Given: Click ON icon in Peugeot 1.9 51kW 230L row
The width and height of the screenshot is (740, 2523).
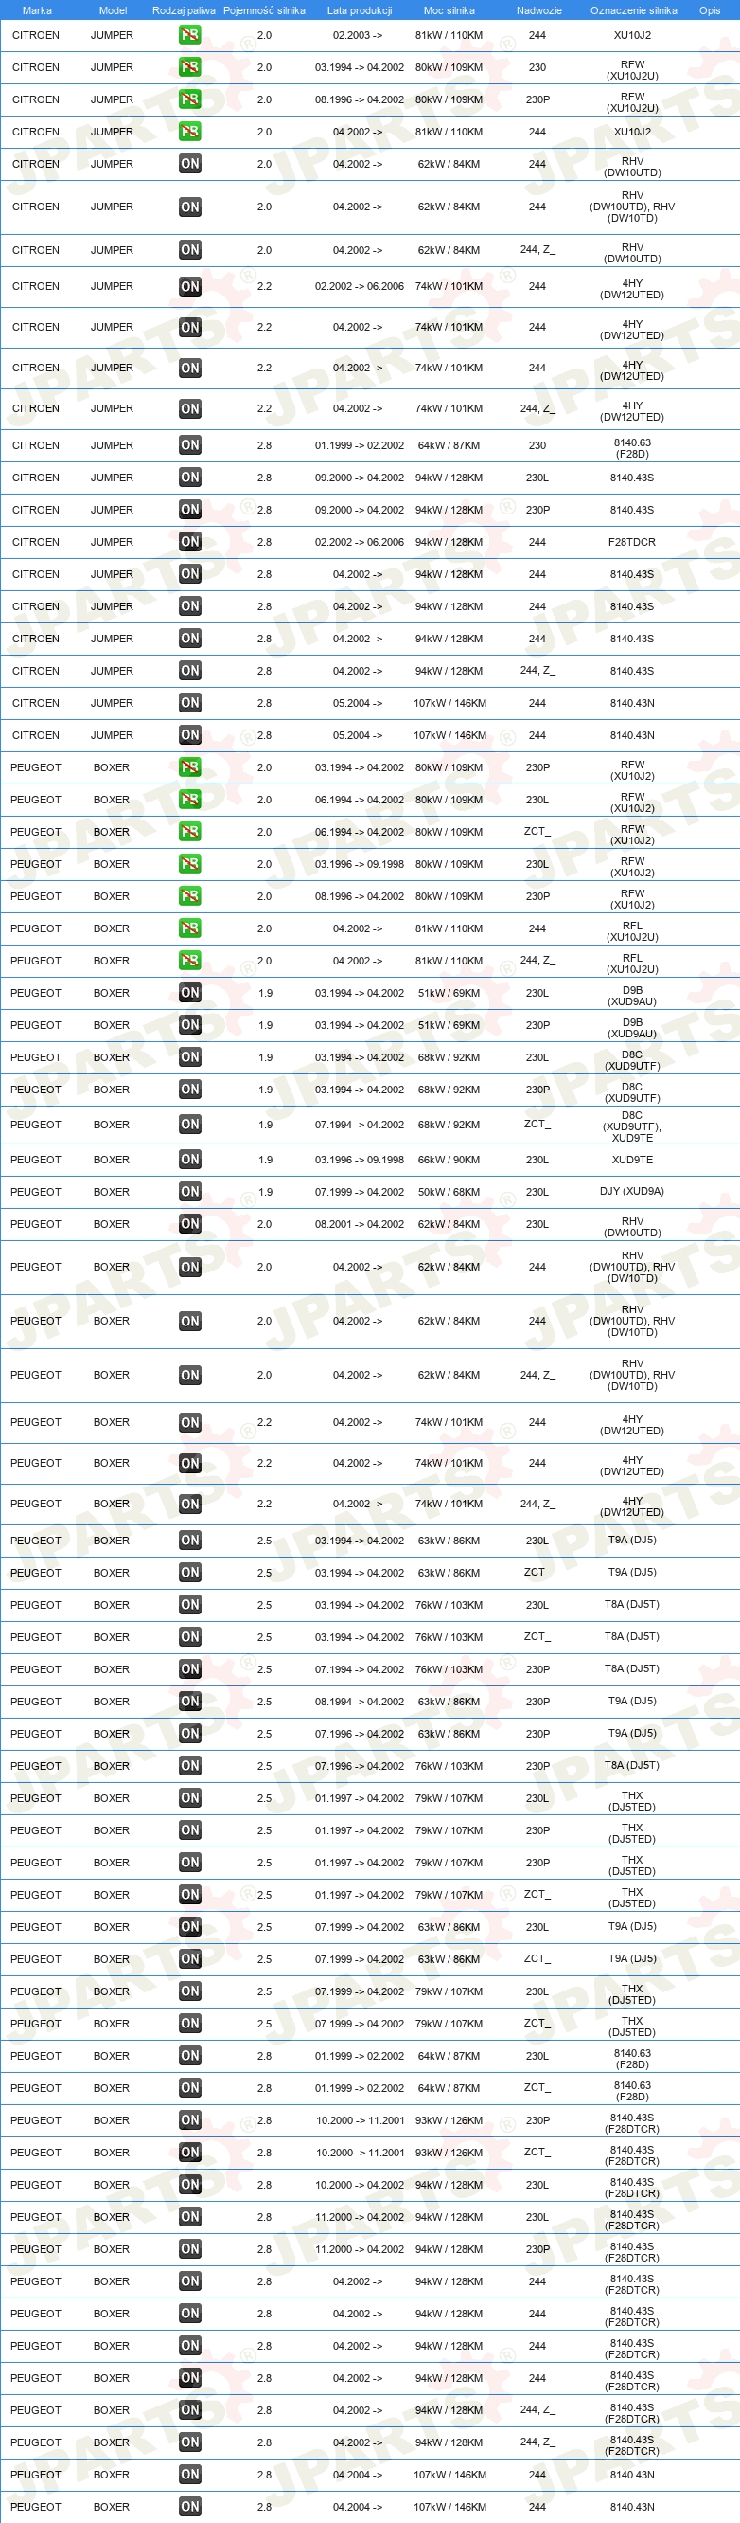Looking at the screenshot, I should point(190,993).
